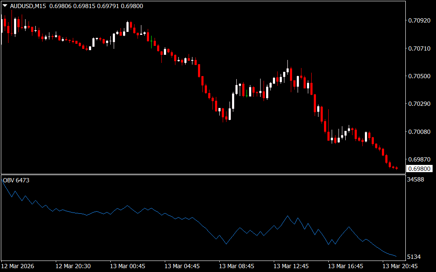The height and width of the screenshot is (272, 436).
Task: Click the 0.70920 price axis label
Action: 419,20
